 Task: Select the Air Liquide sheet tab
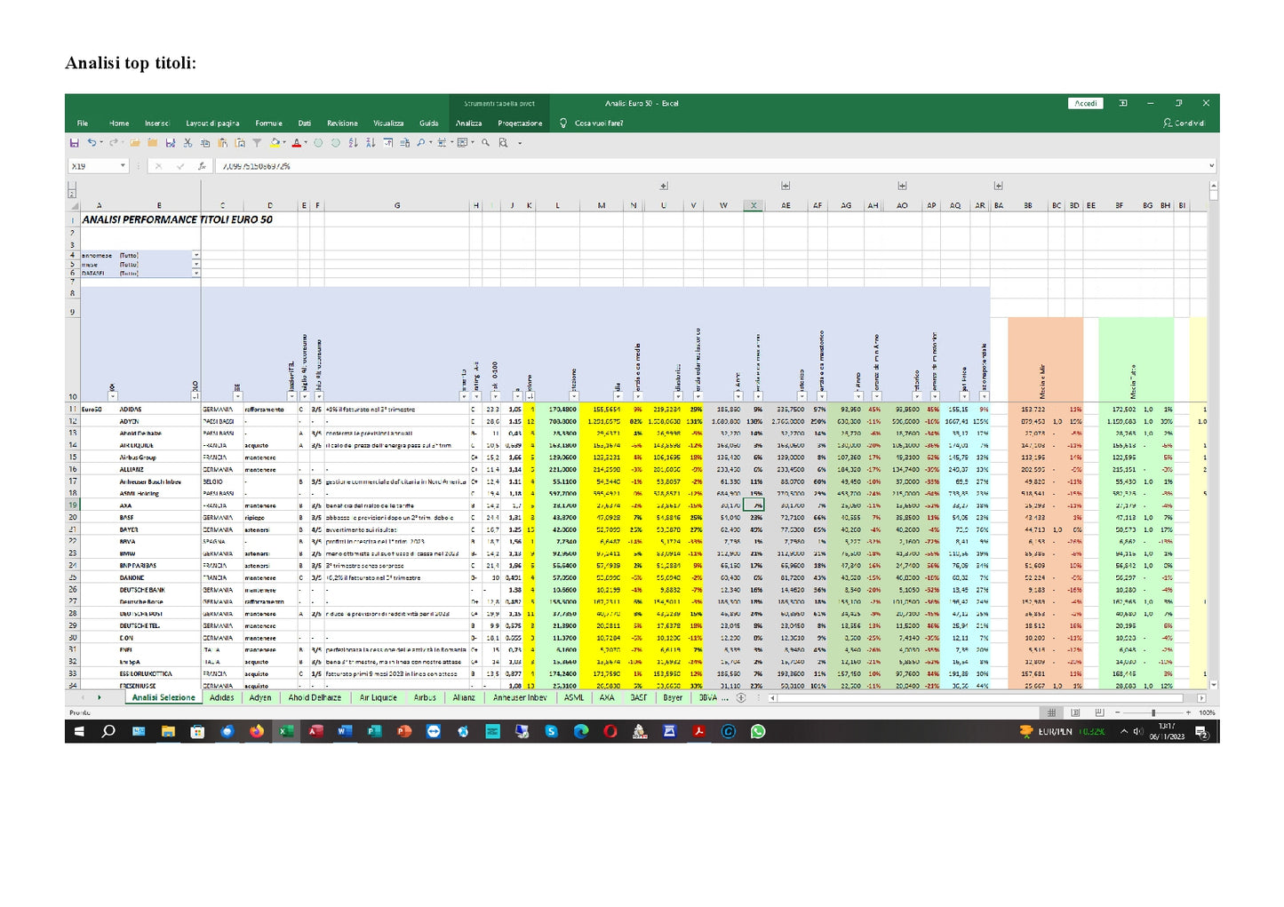379,698
